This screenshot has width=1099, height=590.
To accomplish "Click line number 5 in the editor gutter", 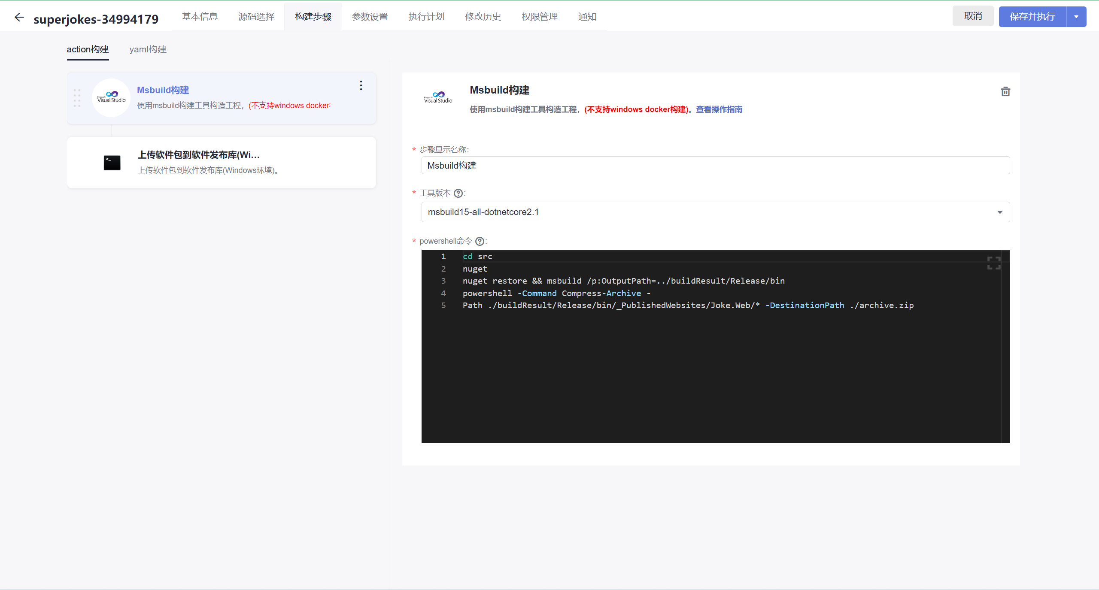I will (x=443, y=306).
